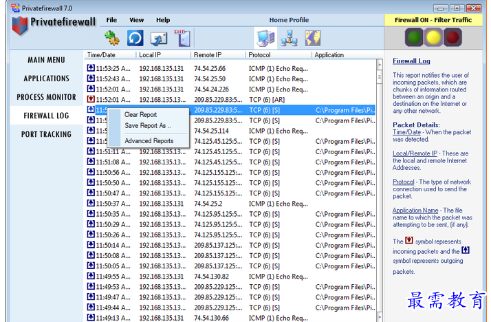
Task: Select the 11:49:47 log entry
Action: tap(231, 297)
